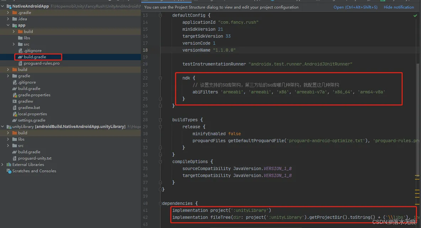Expand the src folder inside app
Screen dimensions: 421x228
click(x=14, y=44)
